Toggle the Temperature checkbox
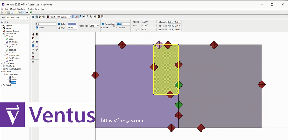Screen dimensions: 288x140 pyautogui.click(x=103, y=24)
